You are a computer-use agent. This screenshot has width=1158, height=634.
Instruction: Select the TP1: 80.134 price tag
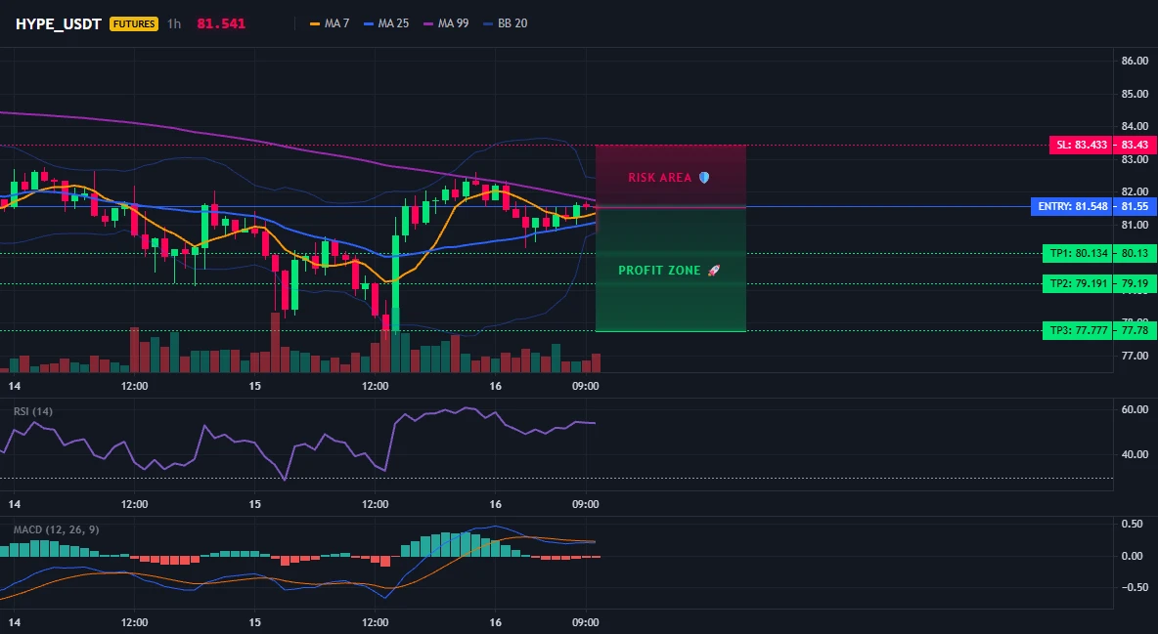tap(1078, 253)
